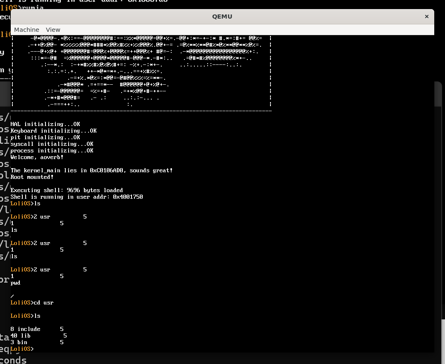Click the 'process initializing...OK' line
This screenshot has width=445, height=364.
click(52, 150)
